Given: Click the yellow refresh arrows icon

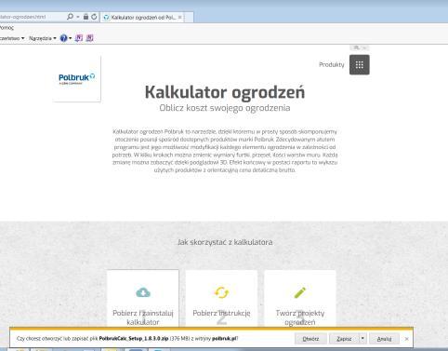Looking at the screenshot, I should click(x=221, y=292).
